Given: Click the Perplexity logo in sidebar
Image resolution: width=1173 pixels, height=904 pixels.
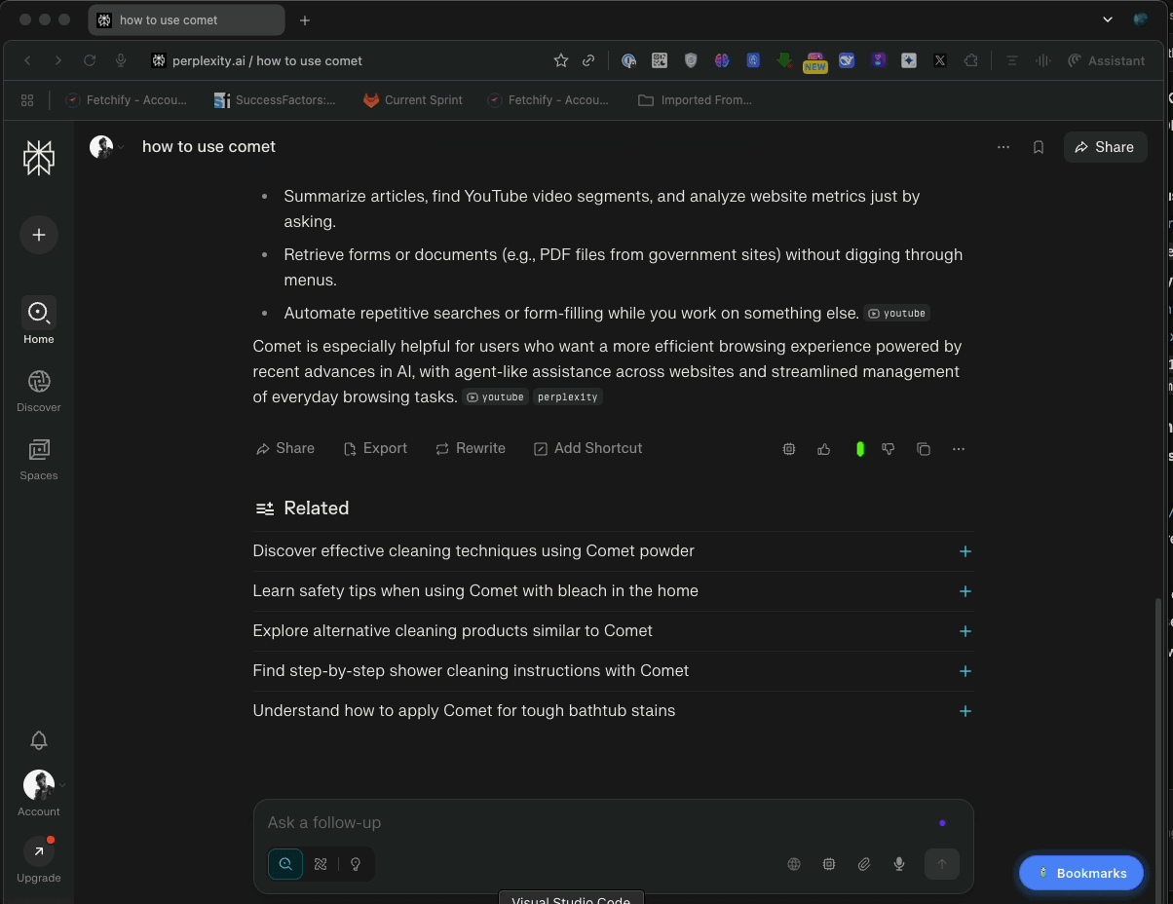Looking at the screenshot, I should 39,158.
